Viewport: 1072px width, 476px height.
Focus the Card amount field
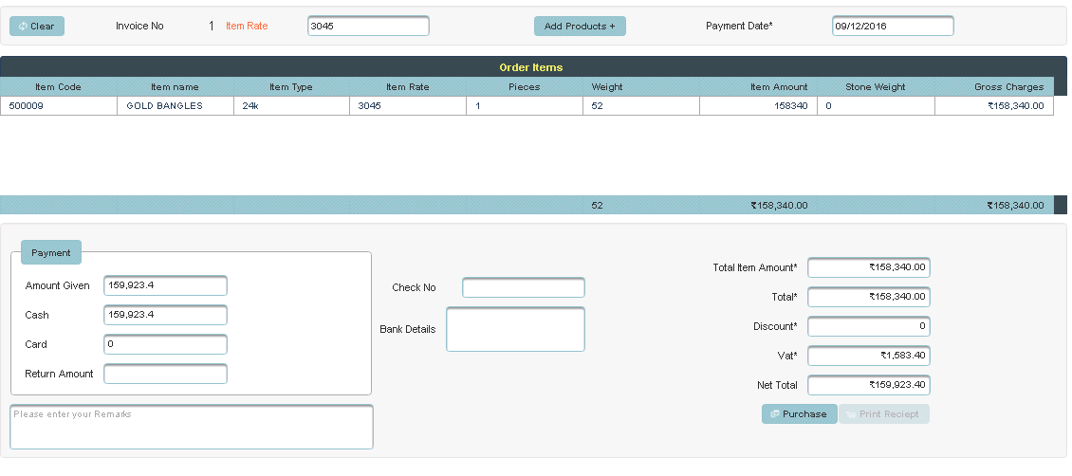pyautogui.click(x=165, y=344)
